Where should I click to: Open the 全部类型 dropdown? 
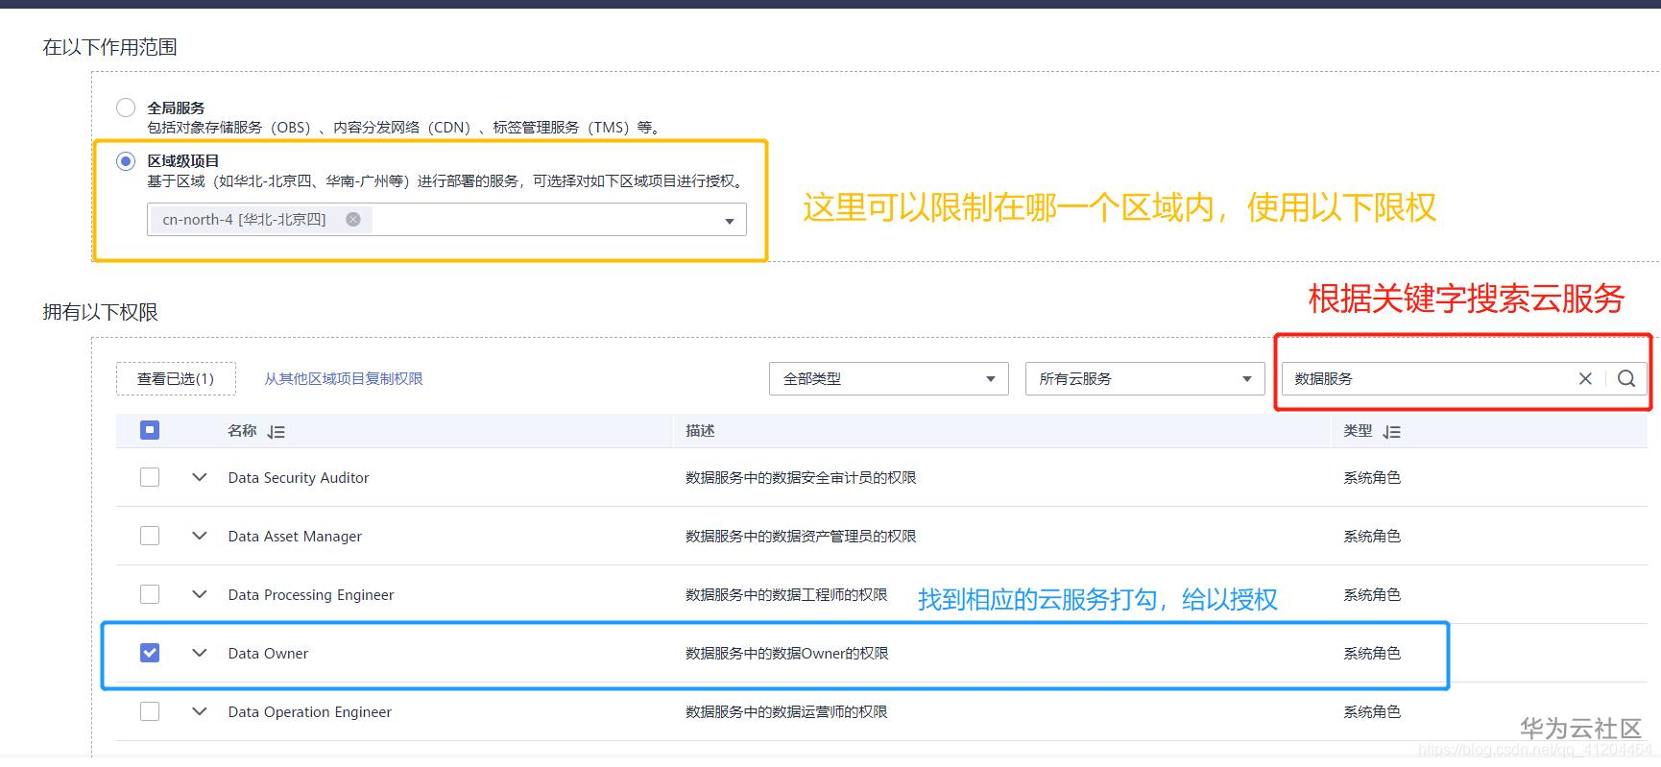[889, 378]
